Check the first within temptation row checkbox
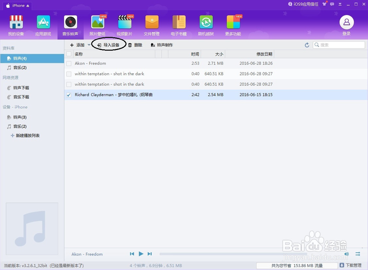 pyautogui.click(x=69, y=74)
